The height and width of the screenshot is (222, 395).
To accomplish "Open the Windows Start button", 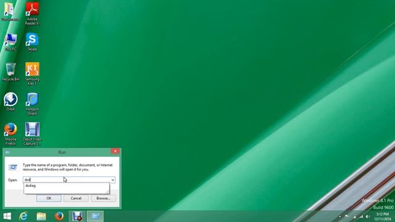I will tap(7, 216).
